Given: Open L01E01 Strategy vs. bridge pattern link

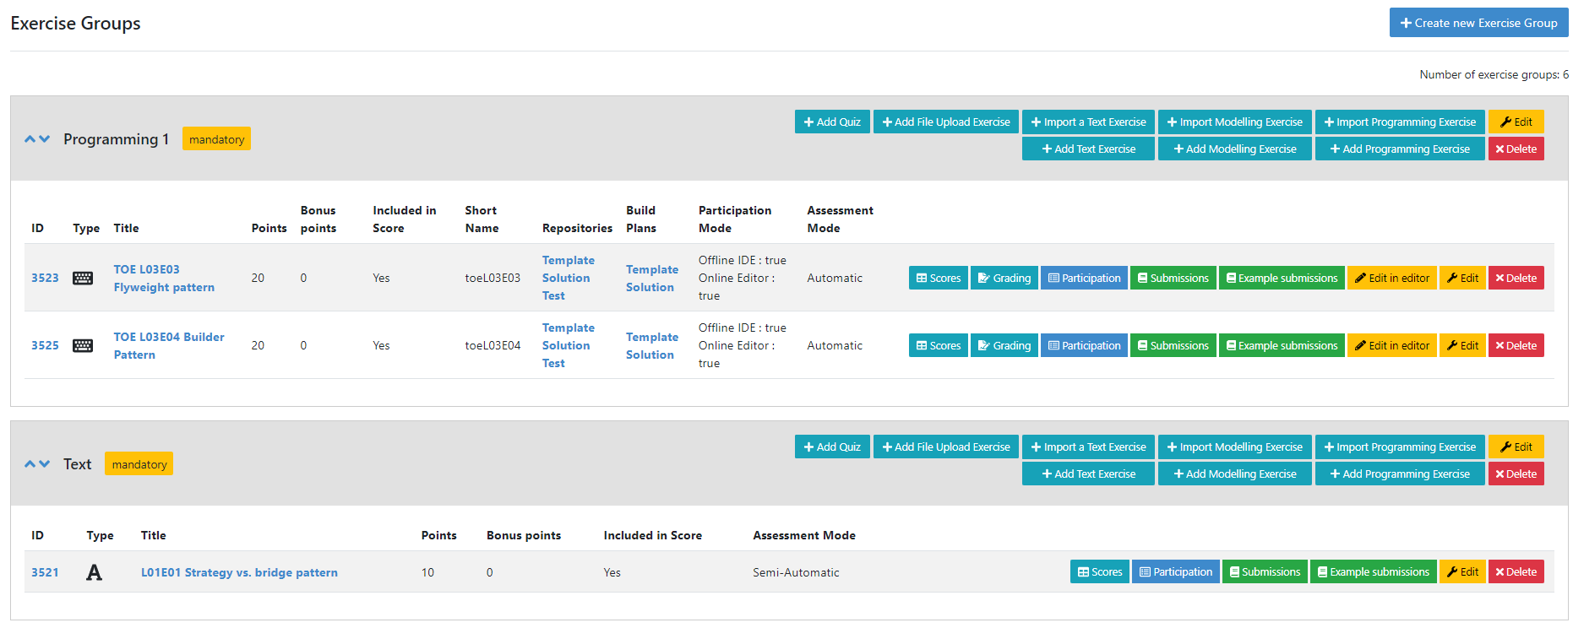Looking at the screenshot, I should (239, 572).
